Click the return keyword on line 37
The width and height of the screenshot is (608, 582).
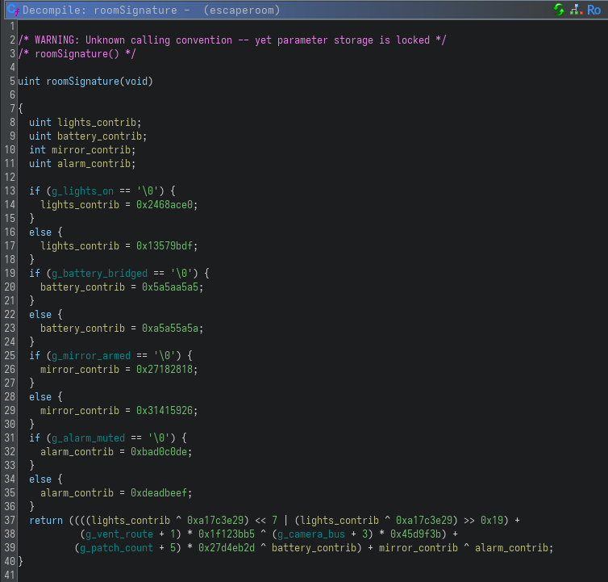click(46, 521)
